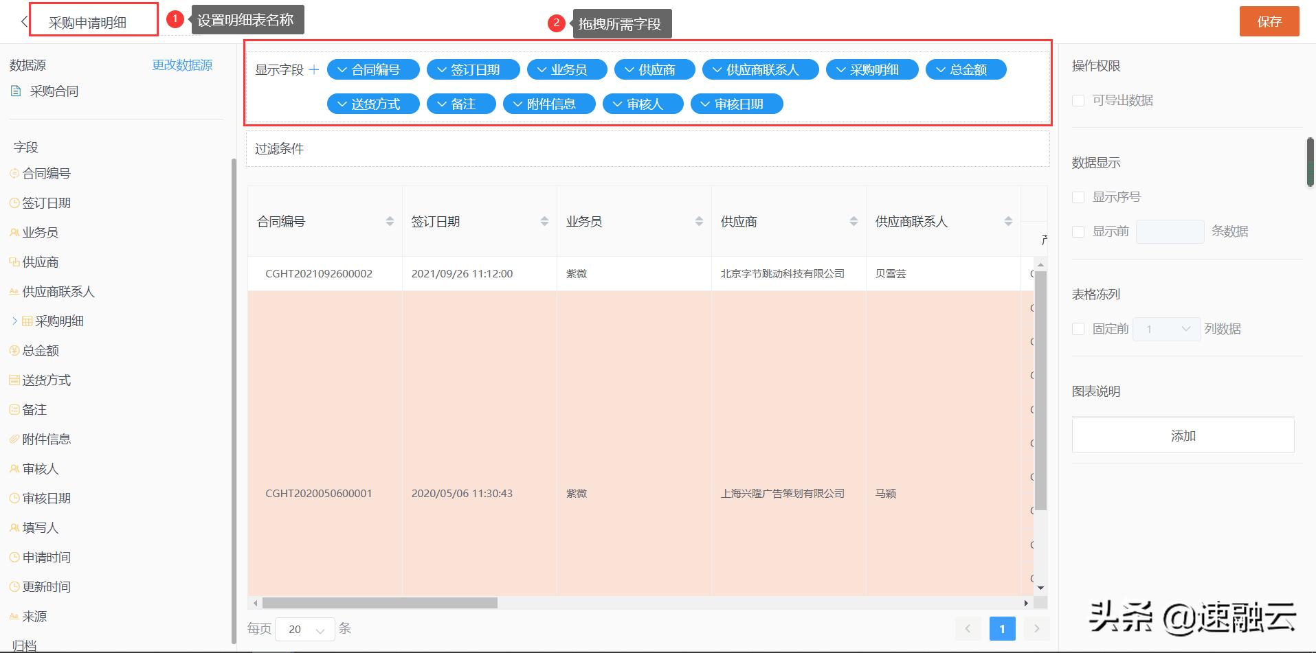Click the person icon beside 业务员 field

[14, 232]
